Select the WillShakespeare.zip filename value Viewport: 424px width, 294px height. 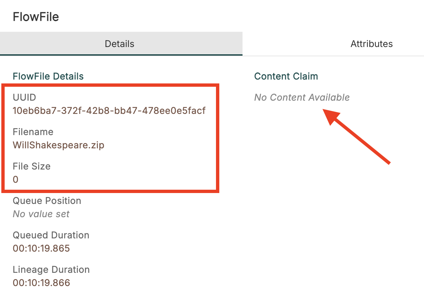(x=58, y=145)
